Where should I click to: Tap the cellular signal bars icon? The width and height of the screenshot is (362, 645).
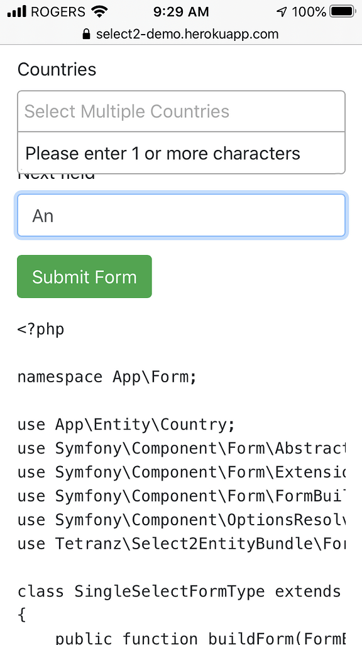[x=16, y=11]
